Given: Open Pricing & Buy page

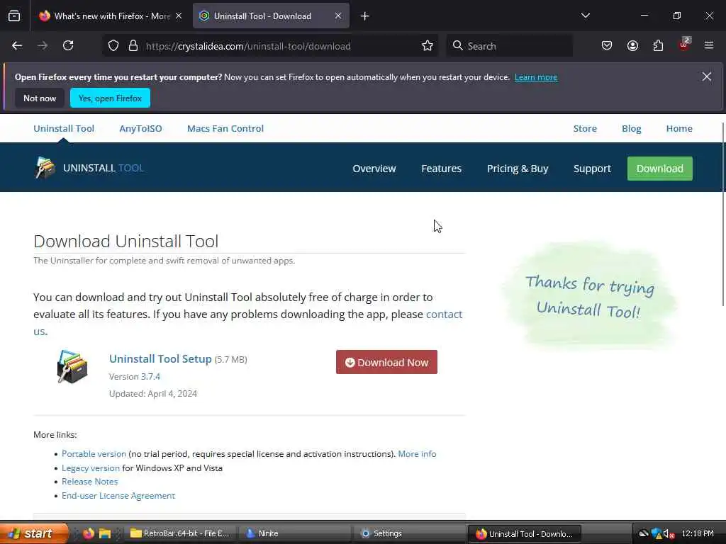Looking at the screenshot, I should click(x=518, y=169).
